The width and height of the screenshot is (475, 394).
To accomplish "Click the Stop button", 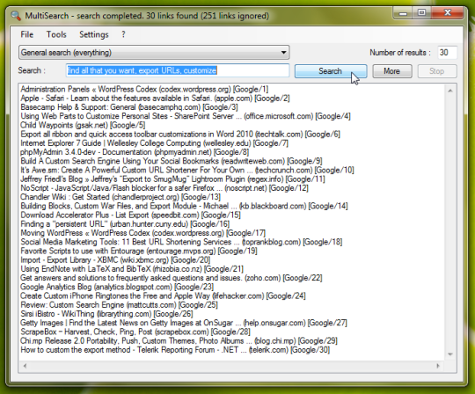I will point(437,71).
